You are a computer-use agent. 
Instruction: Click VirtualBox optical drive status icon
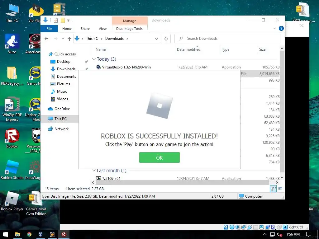pos(232,227)
